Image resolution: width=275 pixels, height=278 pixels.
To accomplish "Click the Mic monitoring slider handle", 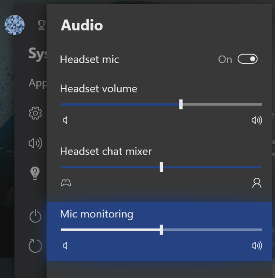I will (161, 230).
